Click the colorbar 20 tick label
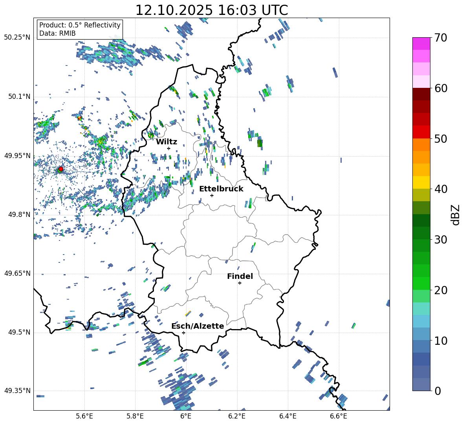 (441, 290)
